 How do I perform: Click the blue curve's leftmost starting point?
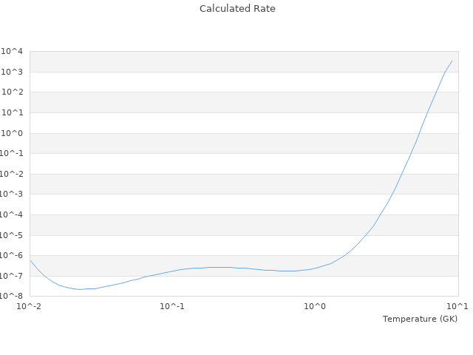(x=30, y=260)
